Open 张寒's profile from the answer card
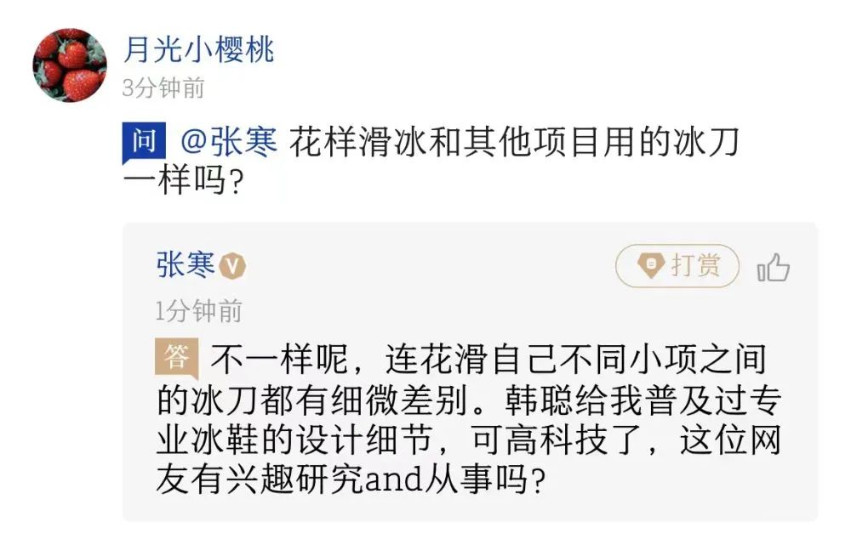This screenshot has height=556, width=851. tap(186, 265)
